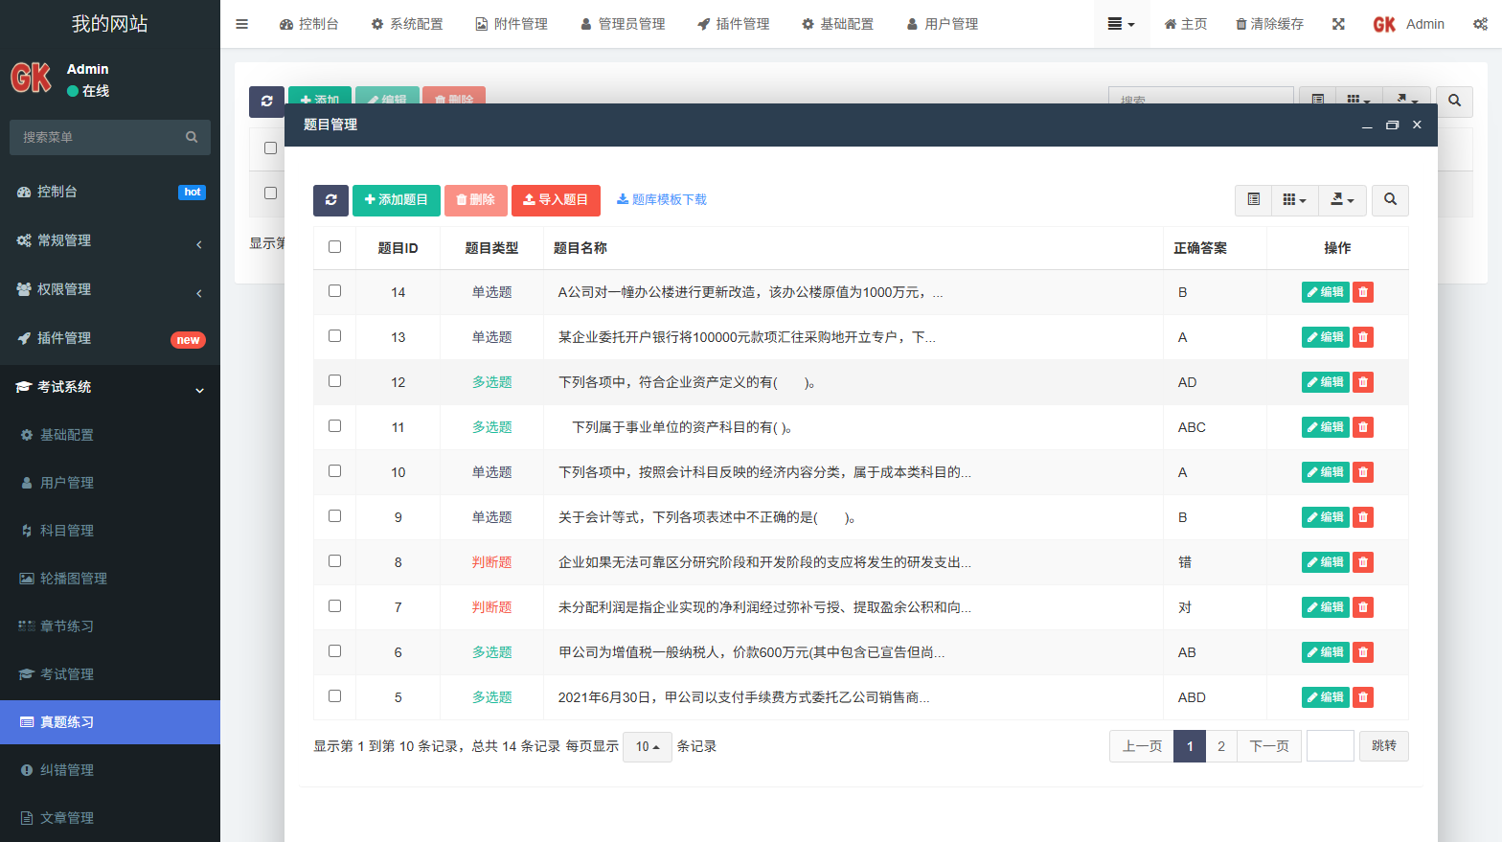This screenshot has width=1502, height=842.
Task: Tick the checkbox for question ID 12
Action: [x=334, y=381]
